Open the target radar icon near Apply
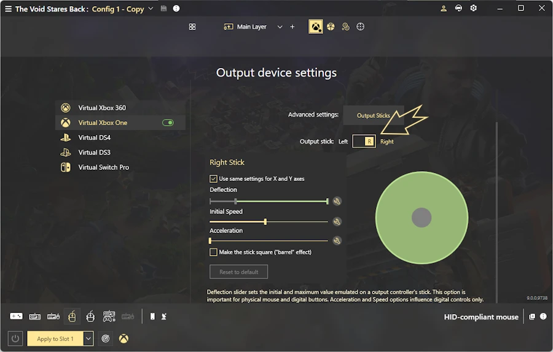Image resolution: width=553 pixels, height=352 pixels. [106, 339]
